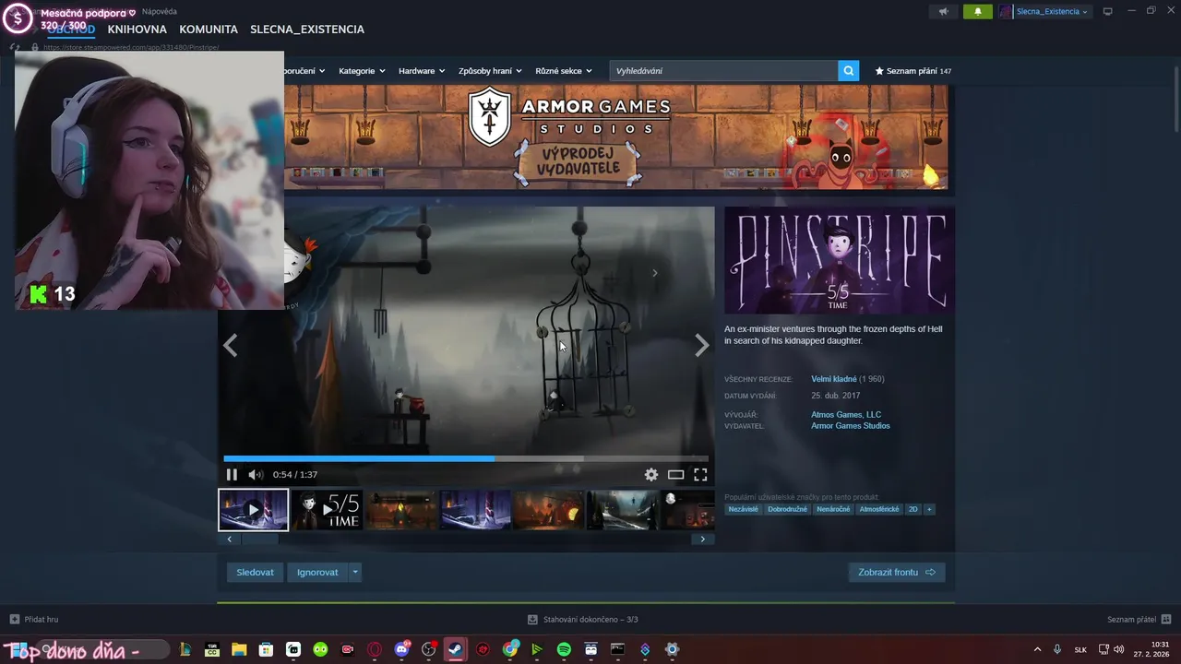Select the Atmosférické tag
Screen dimensions: 1181x664
(879, 509)
